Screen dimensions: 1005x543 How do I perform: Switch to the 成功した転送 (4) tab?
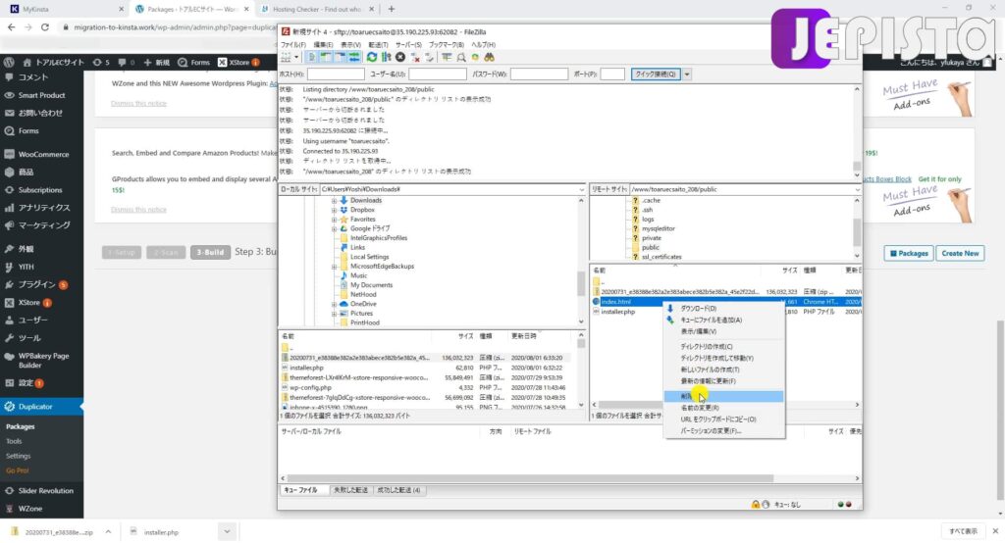398,490
